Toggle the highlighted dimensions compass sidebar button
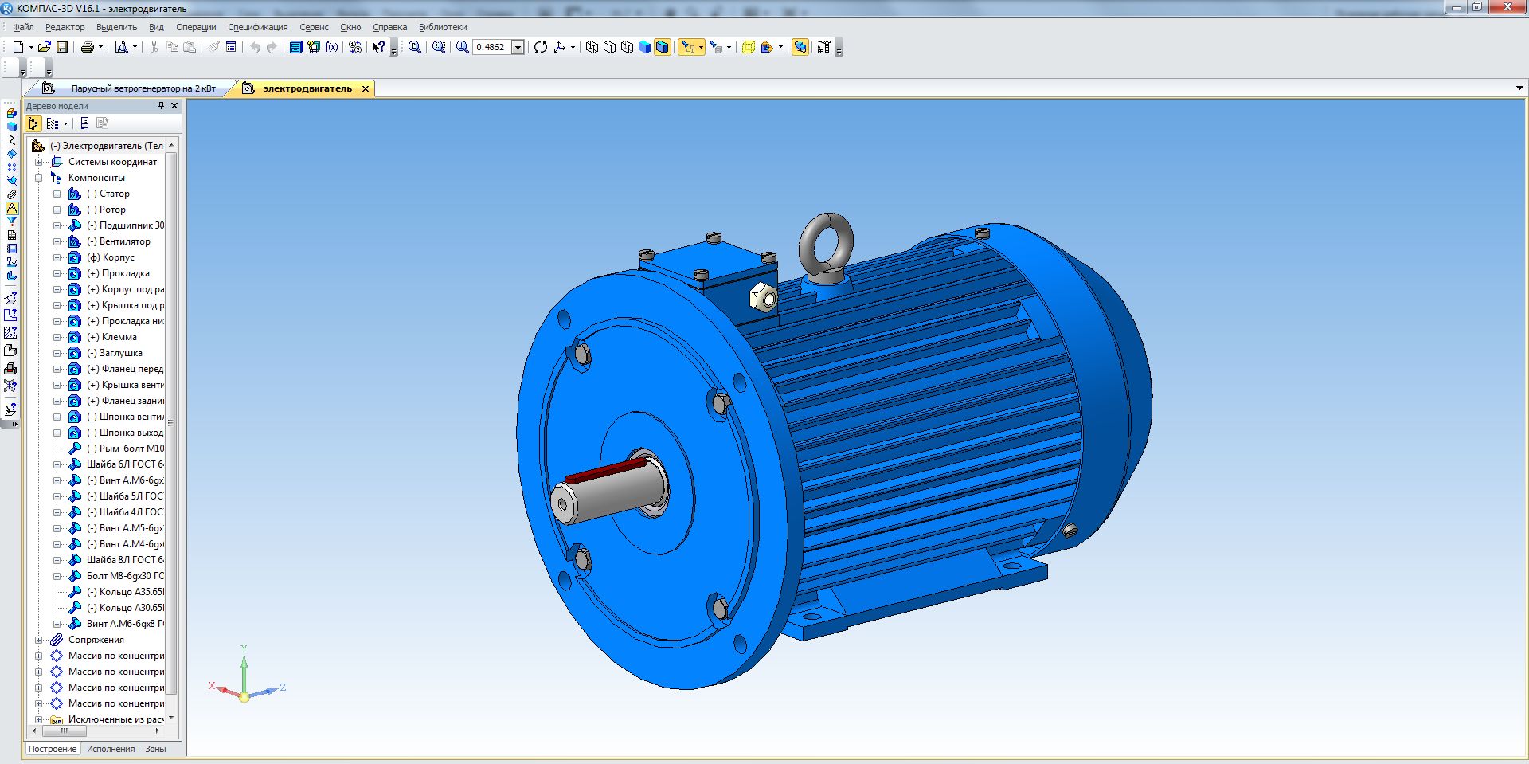This screenshot has width=1529, height=764. [12, 208]
